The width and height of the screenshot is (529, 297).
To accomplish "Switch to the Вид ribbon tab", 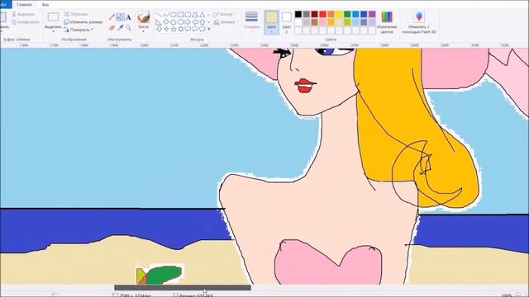I will [x=45, y=5].
